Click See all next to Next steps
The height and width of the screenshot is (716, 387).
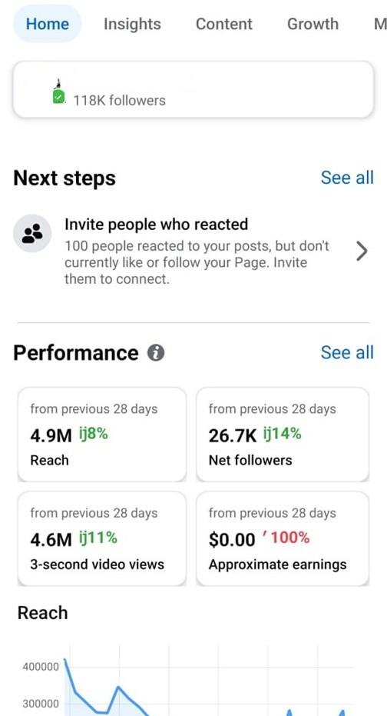347,178
